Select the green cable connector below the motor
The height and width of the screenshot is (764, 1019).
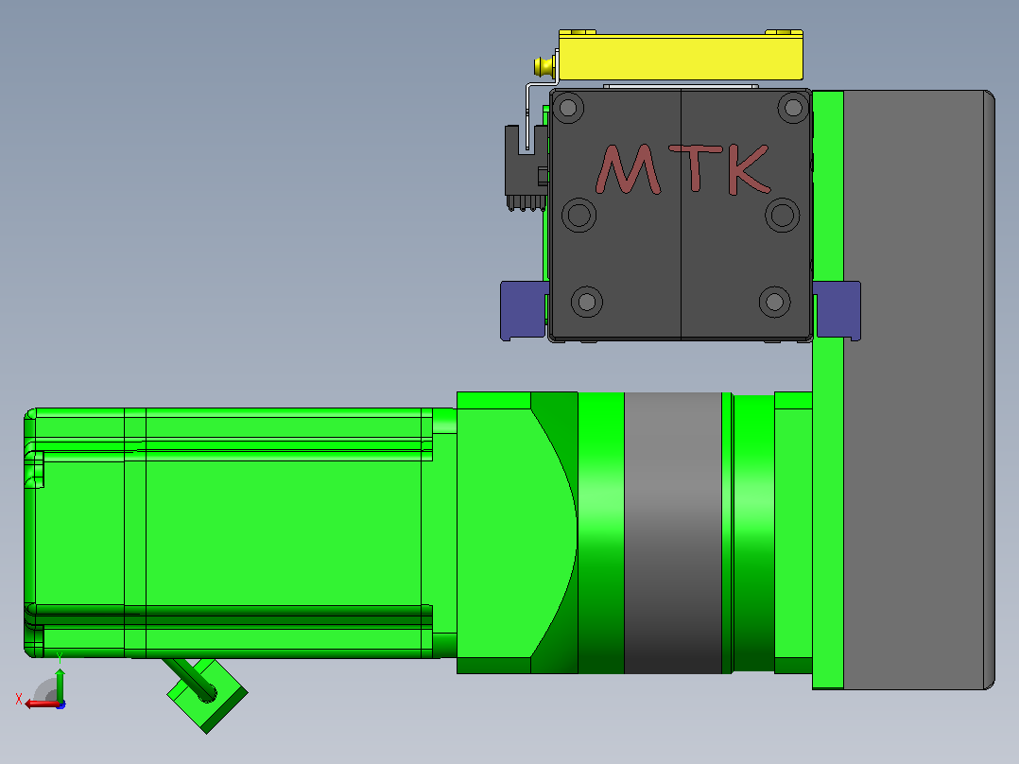pos(206,695)
